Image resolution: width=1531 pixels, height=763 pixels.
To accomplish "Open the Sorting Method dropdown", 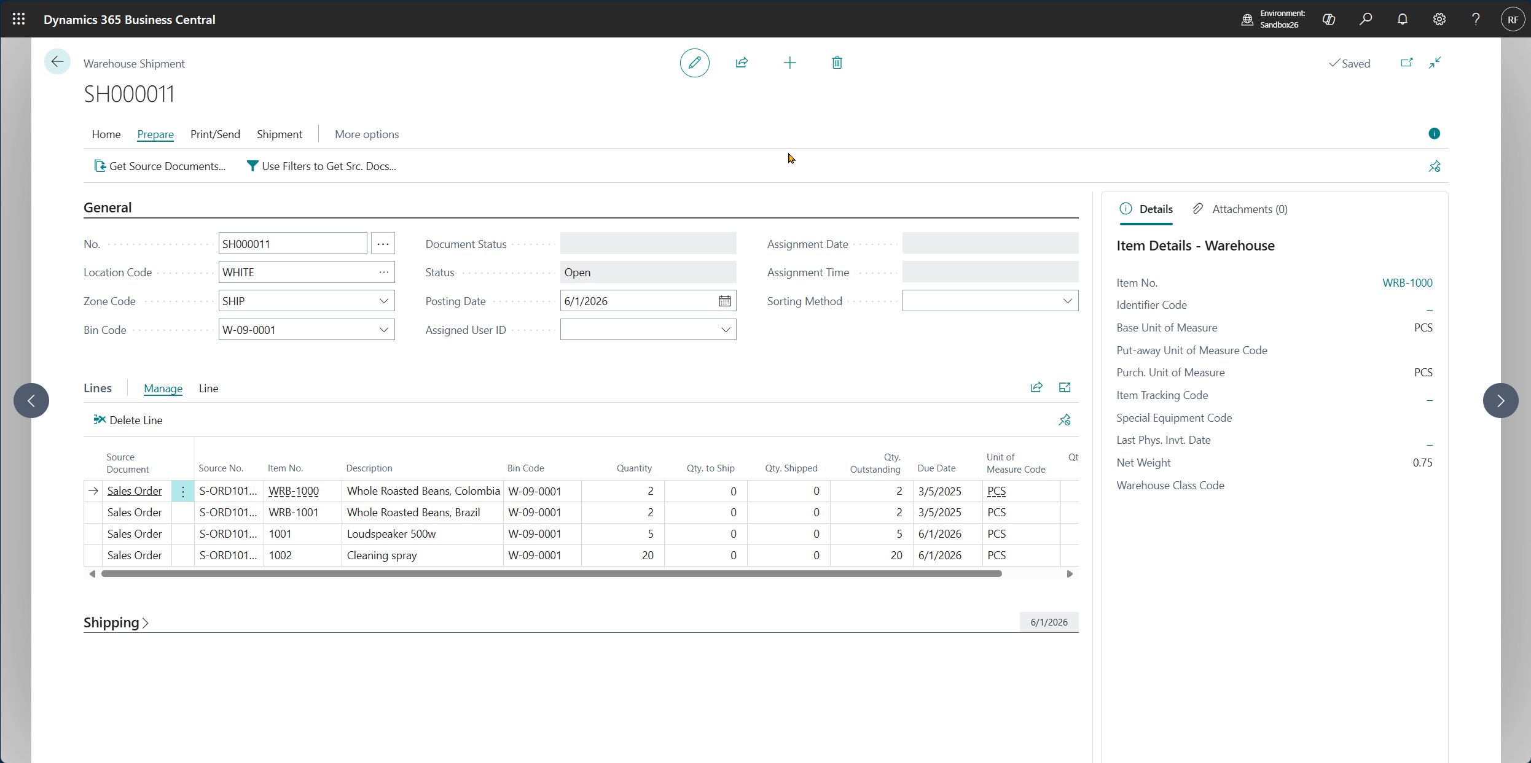I will click(1067, 301).
